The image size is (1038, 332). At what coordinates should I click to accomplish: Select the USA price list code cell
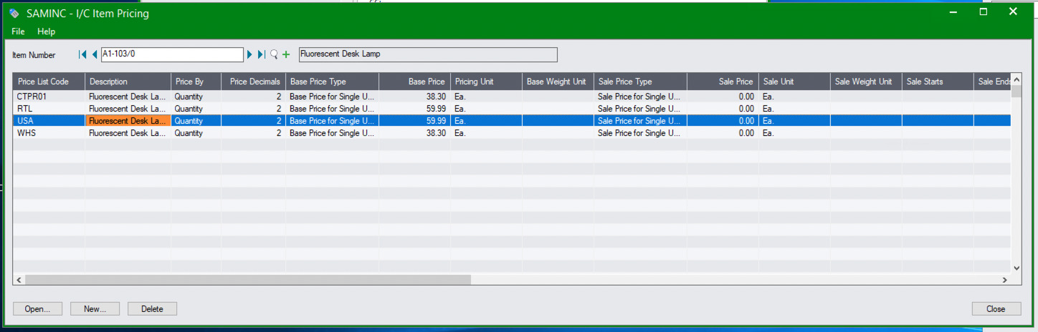tap(49, 121)
